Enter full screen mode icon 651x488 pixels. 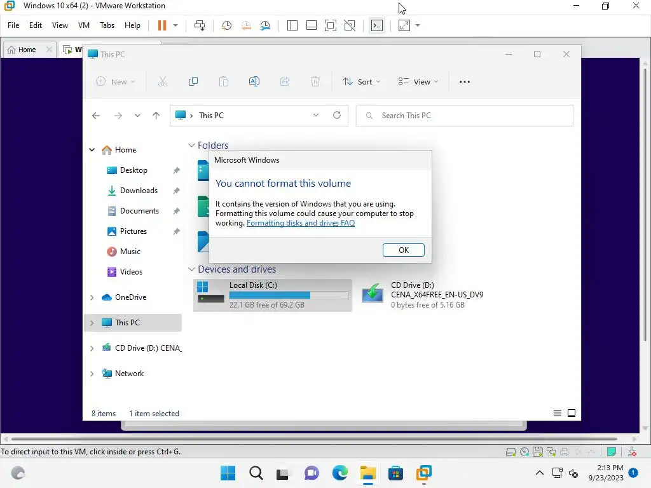click(331, 25)
